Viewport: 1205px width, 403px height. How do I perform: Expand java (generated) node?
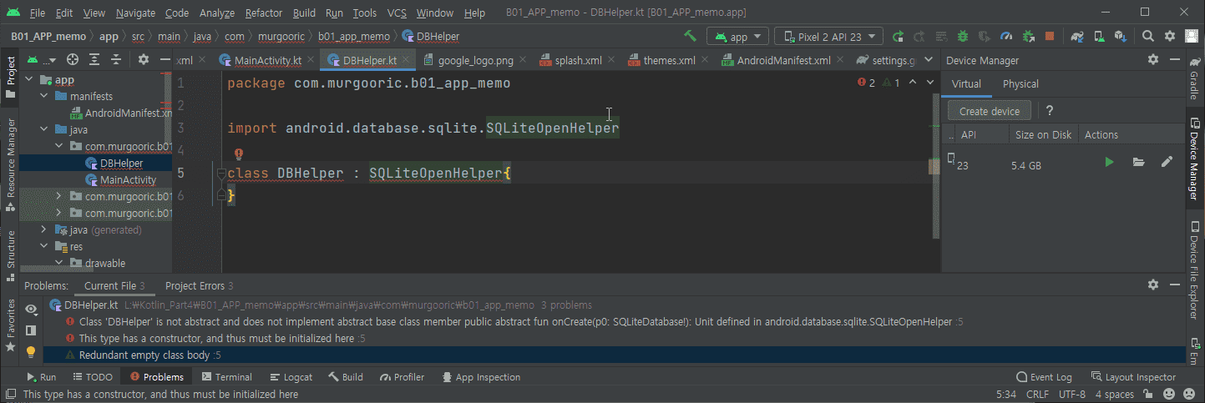tap(45, 229)
